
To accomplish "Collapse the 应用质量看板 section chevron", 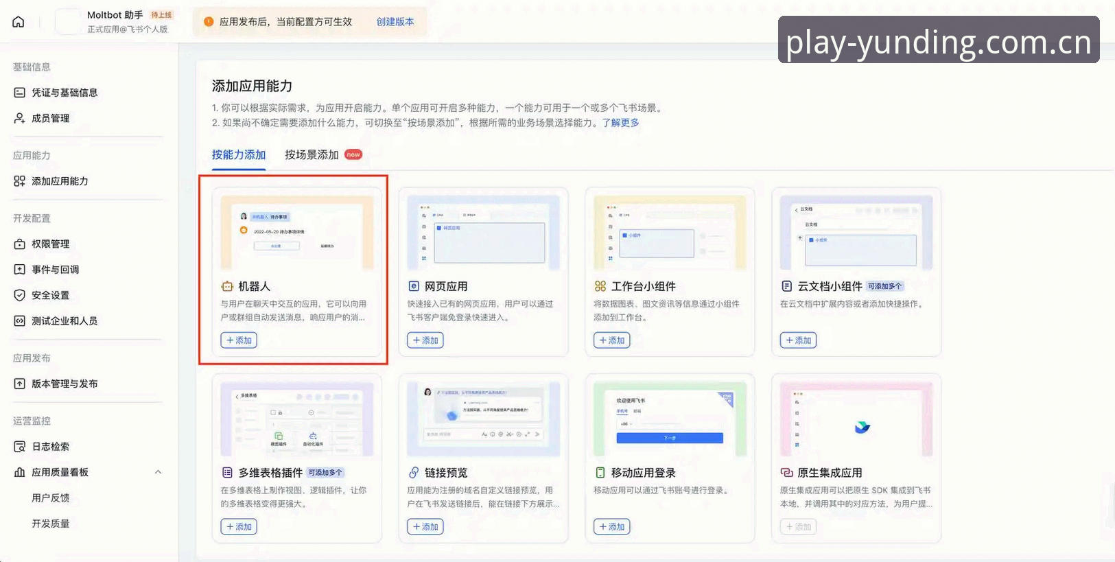I will [158, 472].
